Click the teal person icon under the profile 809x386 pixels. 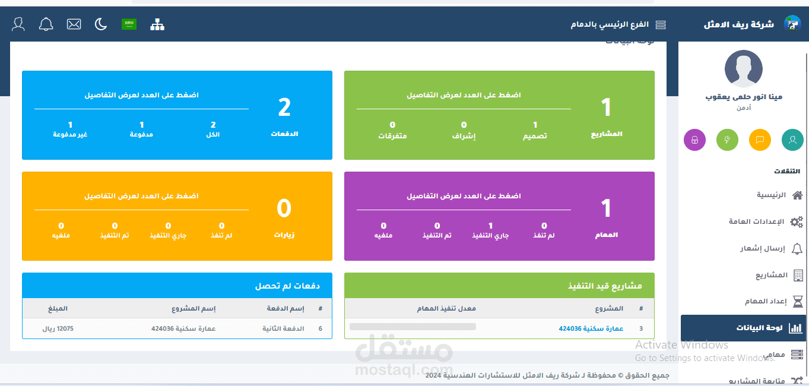pos(792,140)
